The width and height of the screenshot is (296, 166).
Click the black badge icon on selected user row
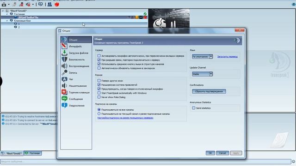[141, 18]
